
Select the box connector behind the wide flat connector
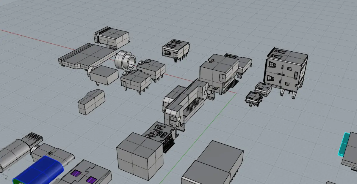112,38
